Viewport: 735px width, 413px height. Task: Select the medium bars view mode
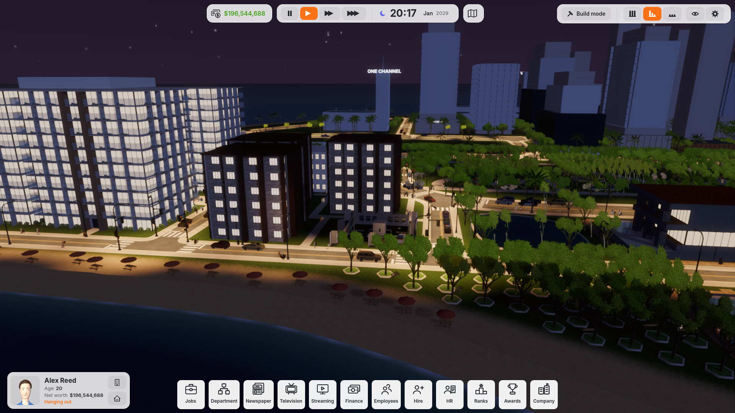point(652,14)
